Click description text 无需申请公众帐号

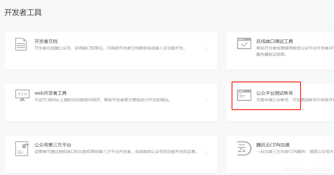pos(272,100)
